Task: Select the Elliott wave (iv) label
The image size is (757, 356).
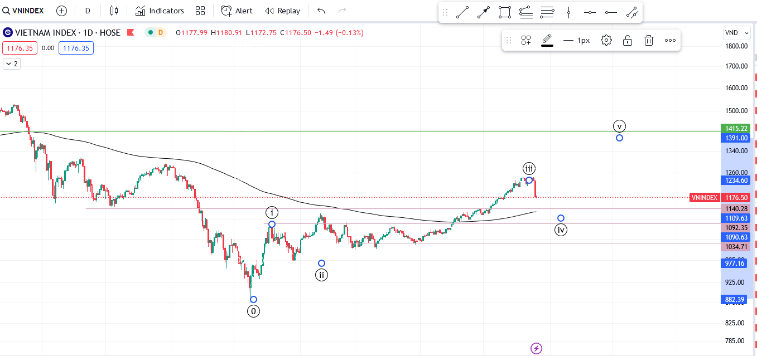Action: point(561,230)
